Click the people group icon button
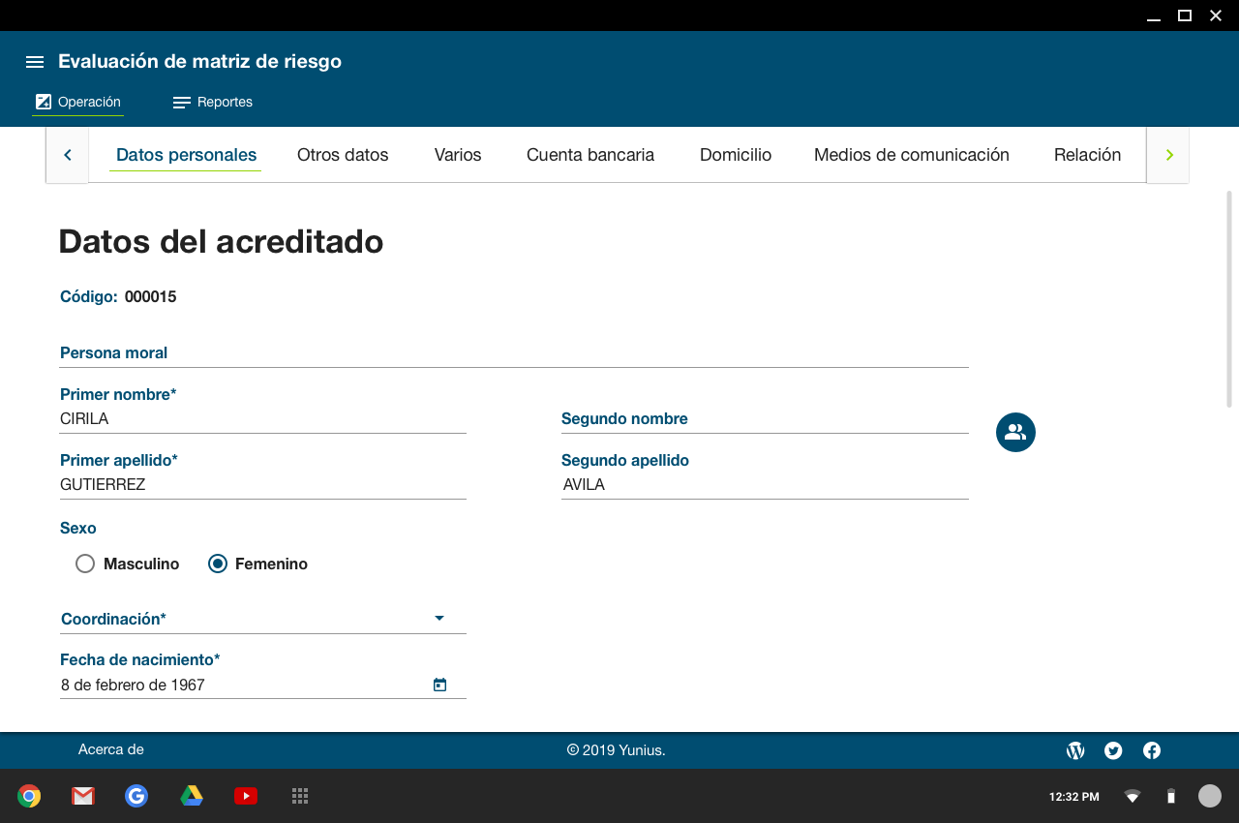The width and height of the screenshot is (1239, 823). 1015,432
